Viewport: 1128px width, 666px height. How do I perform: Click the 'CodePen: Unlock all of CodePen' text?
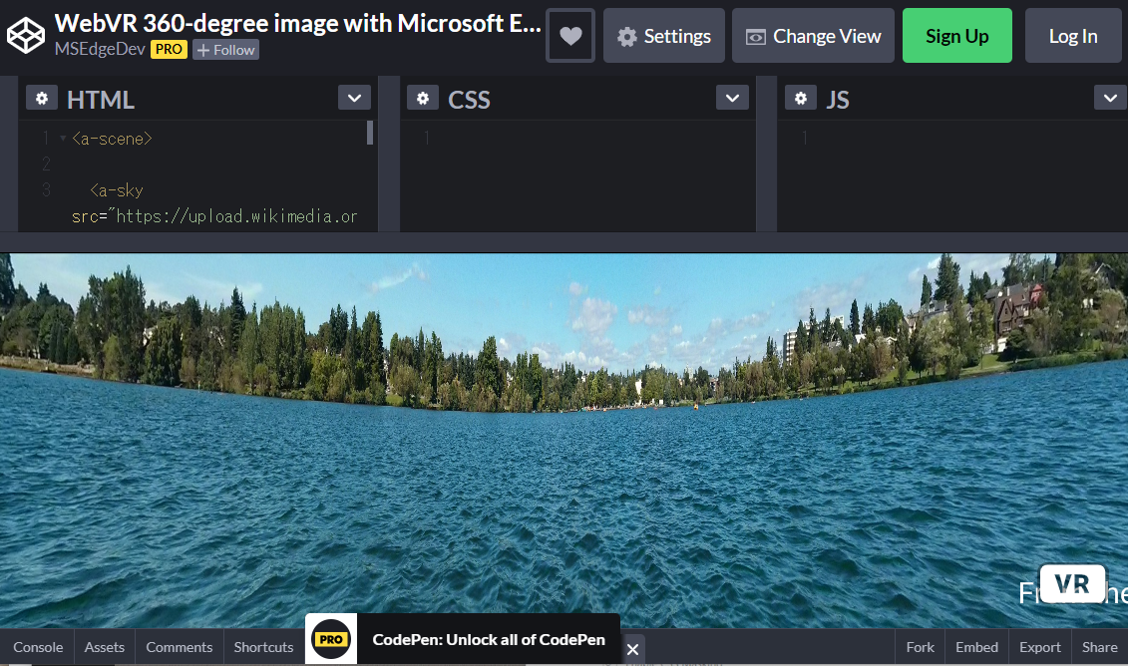489,639
